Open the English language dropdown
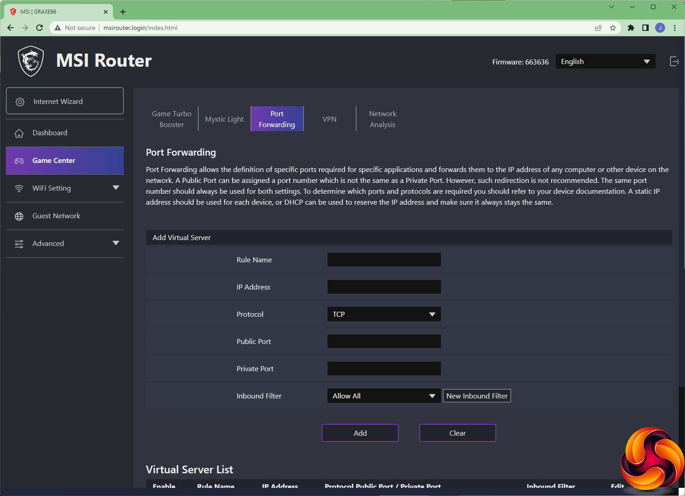 click(x=605, y=62)
